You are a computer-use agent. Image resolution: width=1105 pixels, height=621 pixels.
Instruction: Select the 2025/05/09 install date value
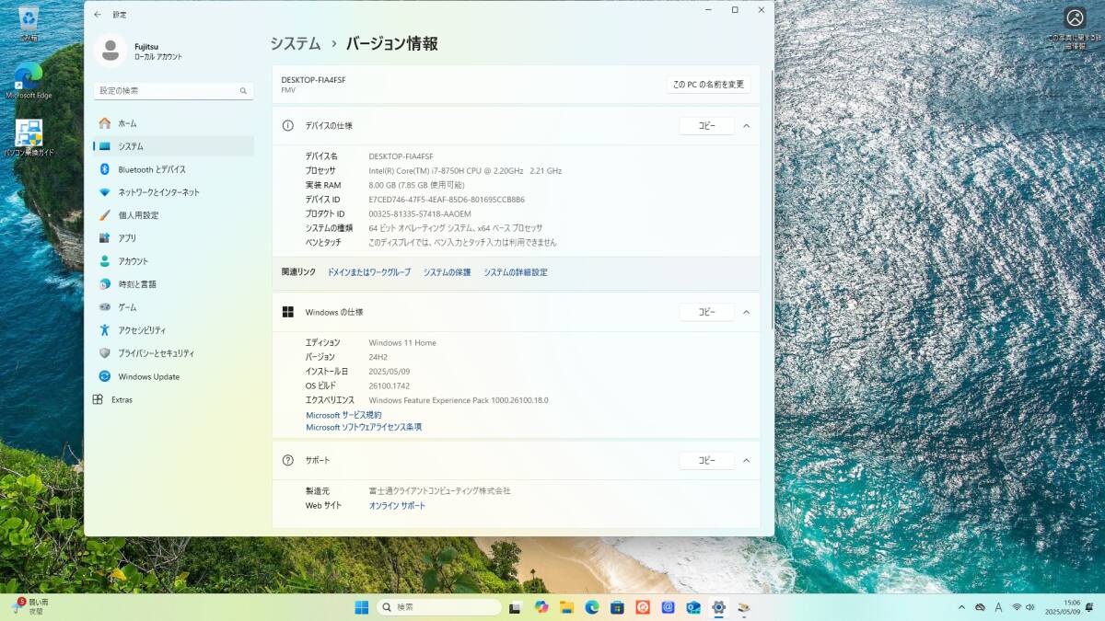pos(388,372)
